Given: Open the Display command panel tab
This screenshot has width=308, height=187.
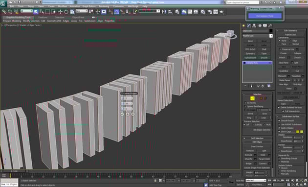Looking at the screenshot, I should [x=265, y=25].
